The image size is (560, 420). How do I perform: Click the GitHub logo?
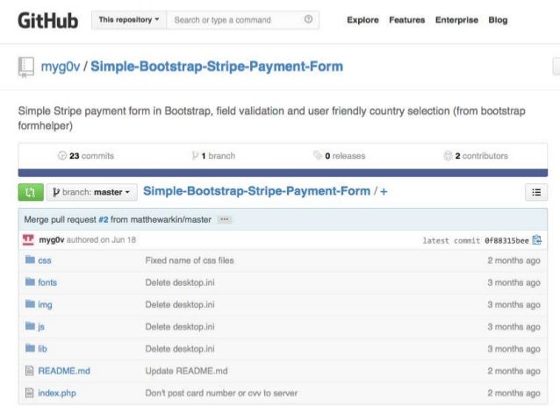click(48, 20)
